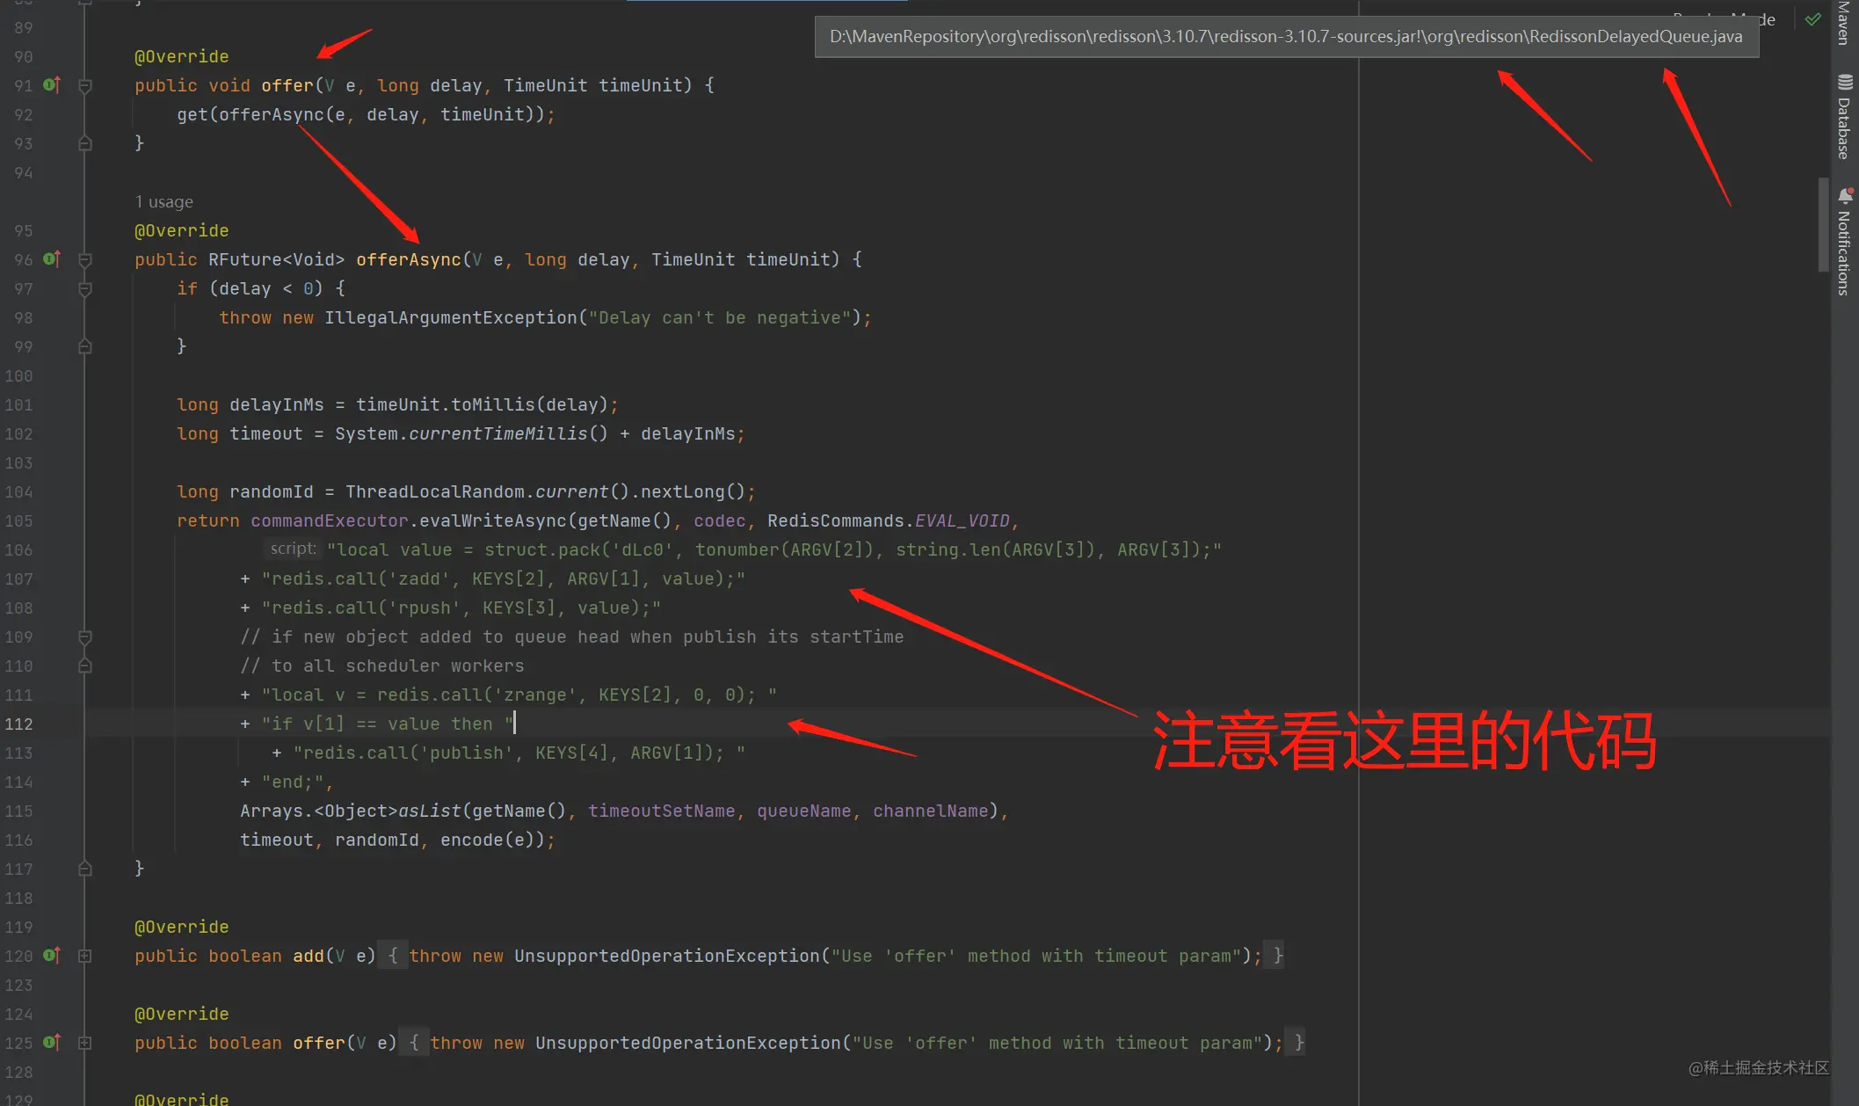Image resolution: width=1859 pixels, height=1106 pixels.
Task: Click the randomId variable on line 116
Action: point(377,840)
